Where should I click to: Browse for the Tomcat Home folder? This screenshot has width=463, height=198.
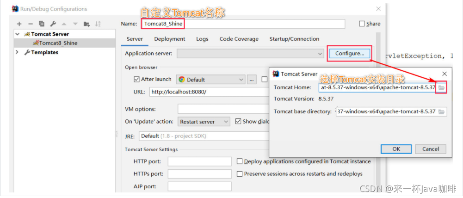[441, 88]
